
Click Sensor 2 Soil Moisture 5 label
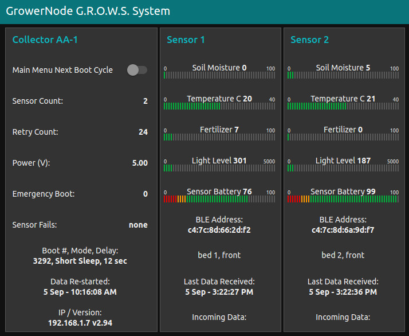click(343, 68)
